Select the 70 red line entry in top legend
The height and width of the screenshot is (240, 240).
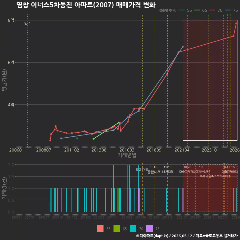coord(216,10)
